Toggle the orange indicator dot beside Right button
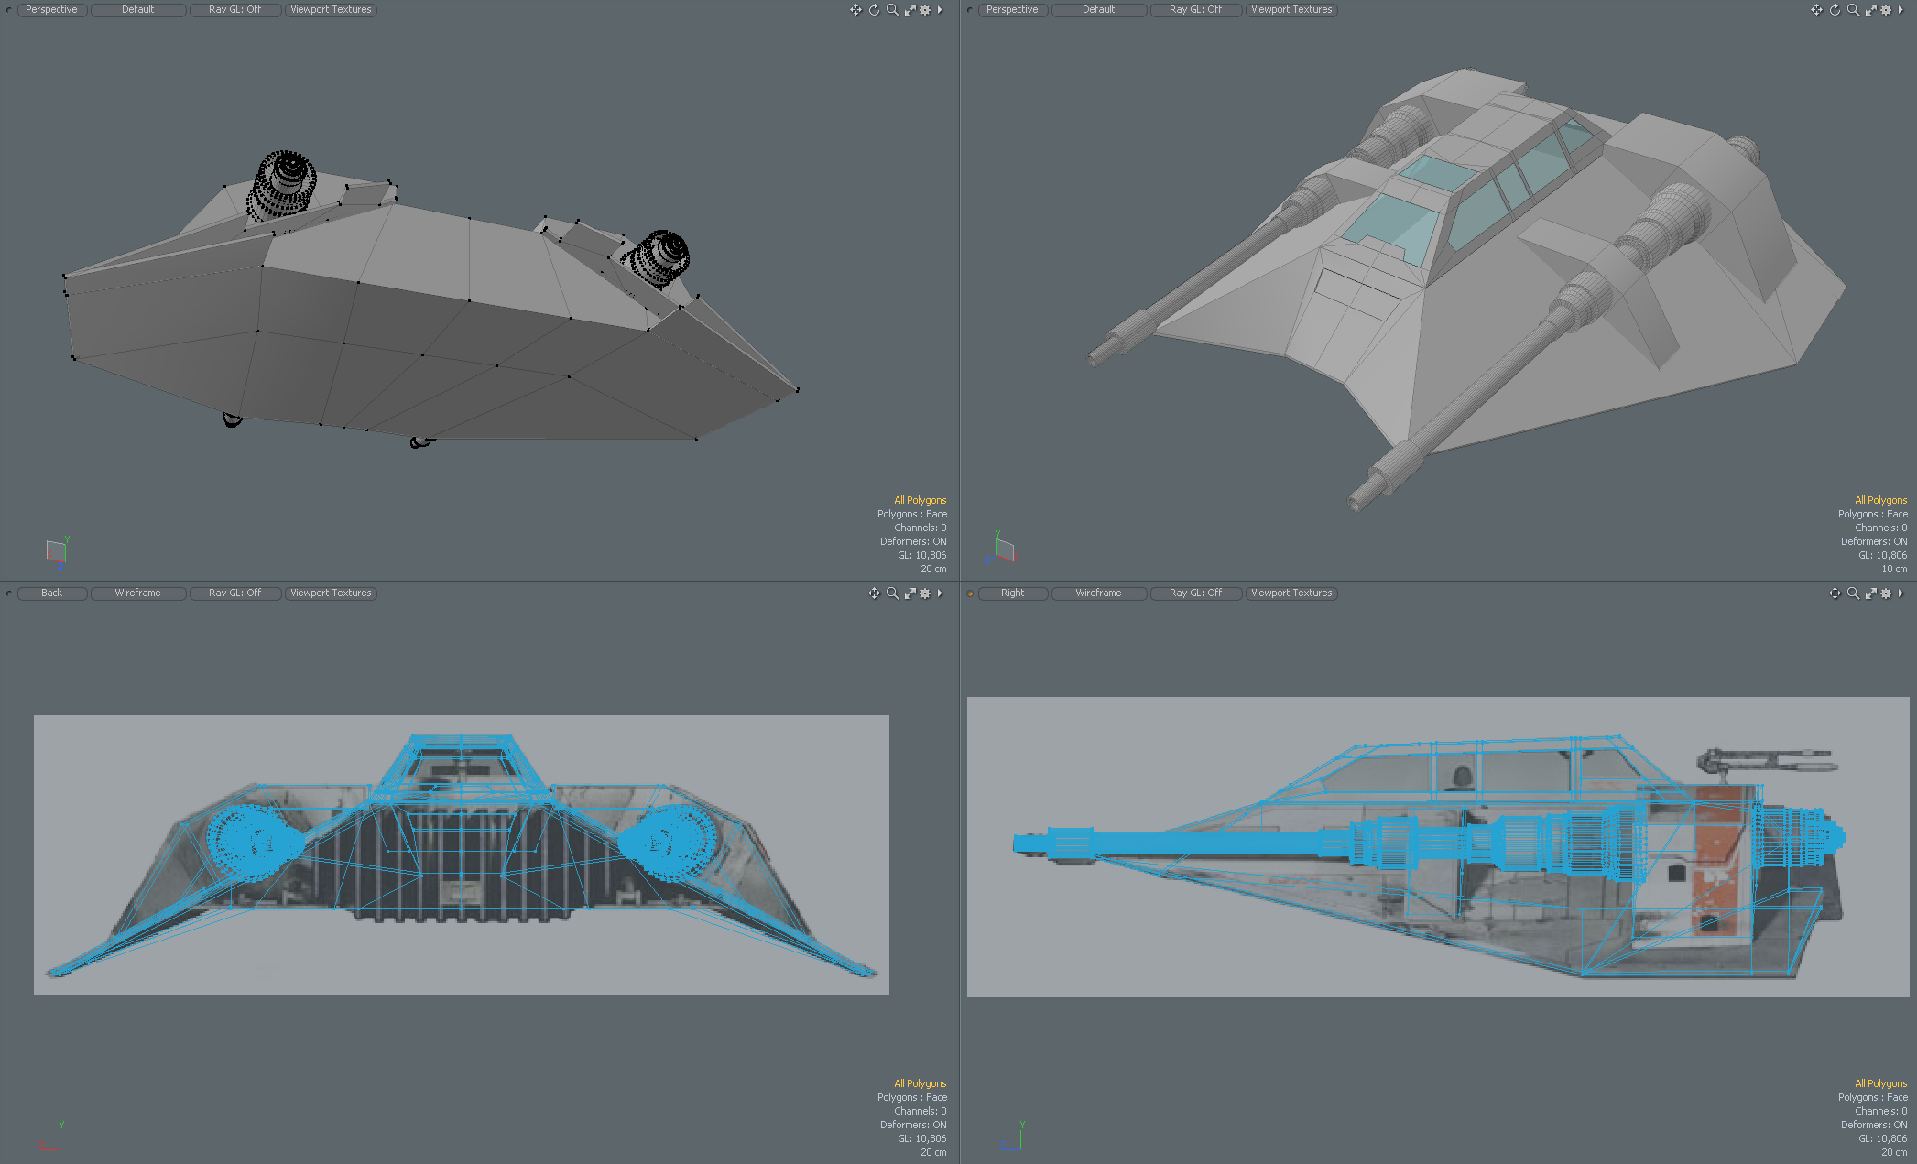Viewport: 1917px width, 1164px height. point(970,593)
